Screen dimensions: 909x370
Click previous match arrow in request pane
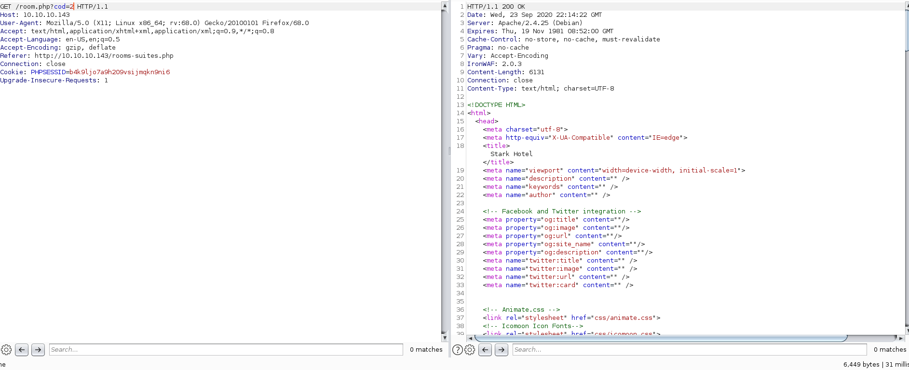coord(22,350)
